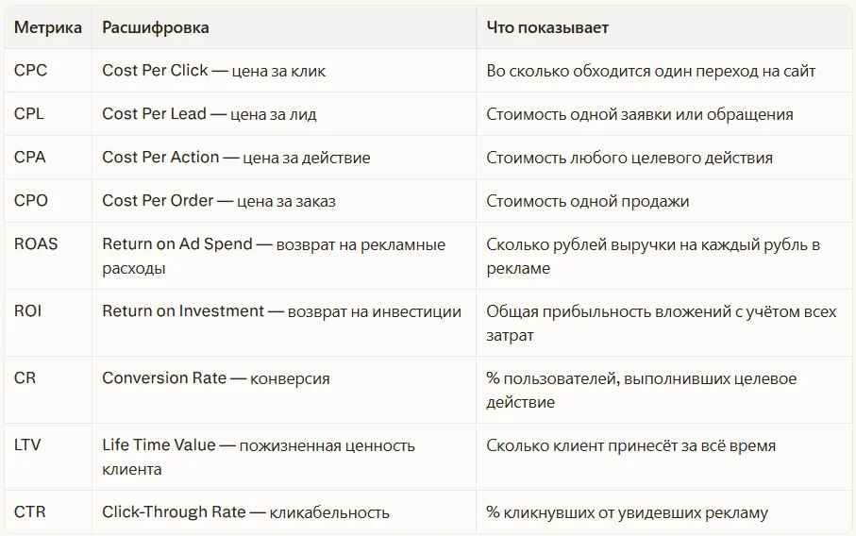Click the Cost Per Lead description
This screenshot has height=536, width=856.
[210, 113]
